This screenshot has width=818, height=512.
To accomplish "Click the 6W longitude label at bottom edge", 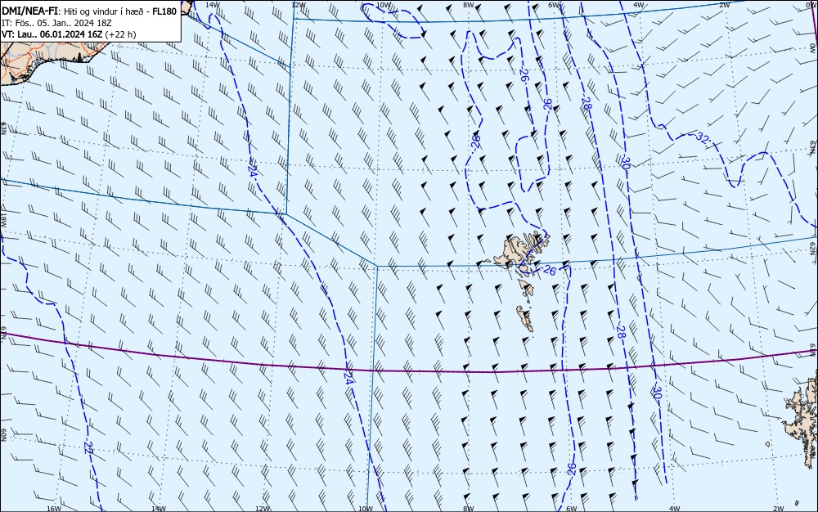I will pos(571,509).
